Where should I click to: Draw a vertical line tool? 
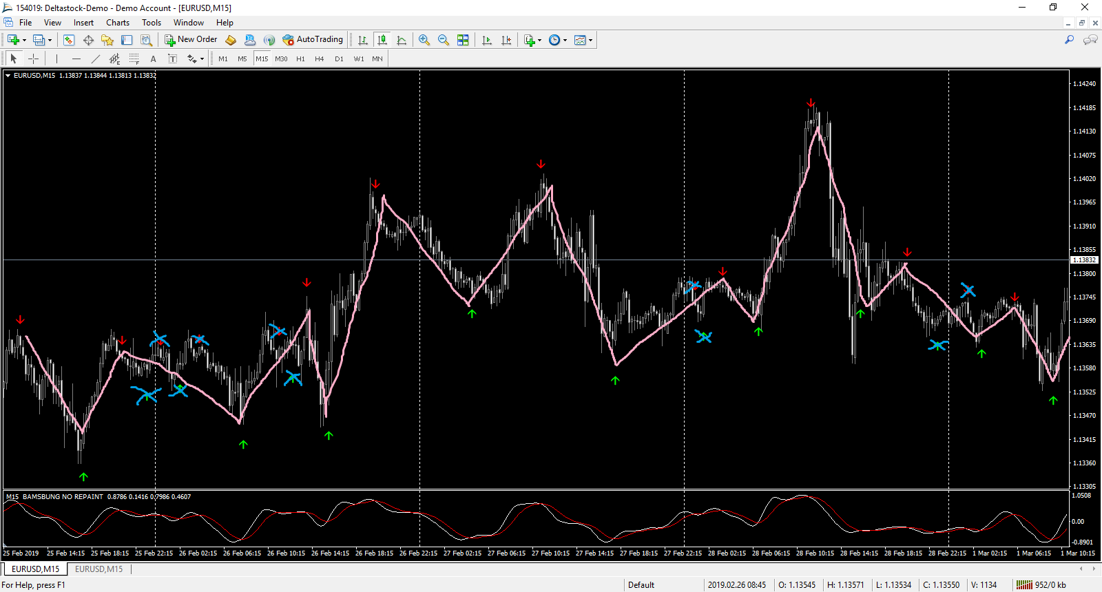click(57, 59)
